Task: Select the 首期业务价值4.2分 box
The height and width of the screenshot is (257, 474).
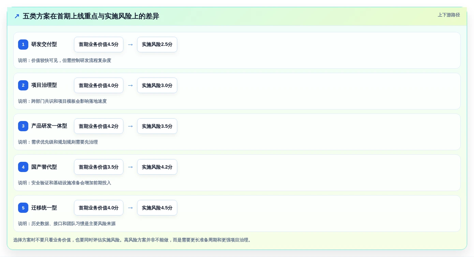Action: coord(99,126)
